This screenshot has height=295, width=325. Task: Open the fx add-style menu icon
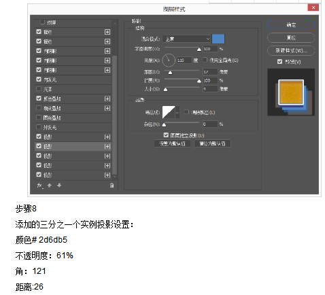pyautogui.click(x=39, y=186)
